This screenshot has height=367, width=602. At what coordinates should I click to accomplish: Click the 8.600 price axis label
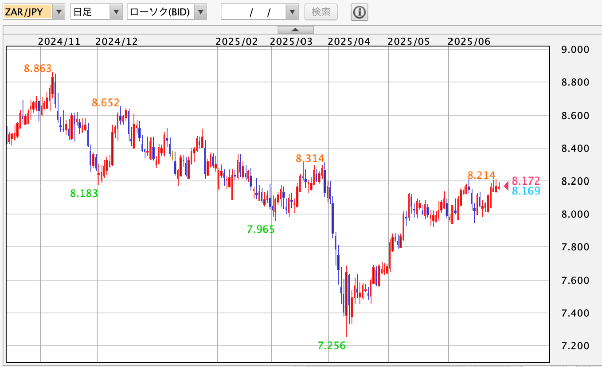(x=575, y=115)
